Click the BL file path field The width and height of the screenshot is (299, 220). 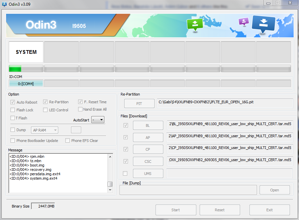pyautogui.click(x=230, y=125)
